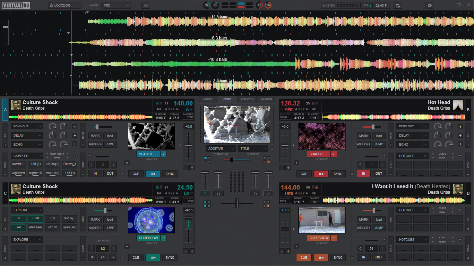Click Culture Shock album art on deck A

click(16, 105)
